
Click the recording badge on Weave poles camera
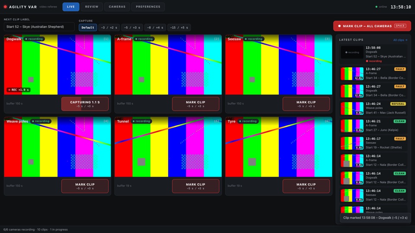[x=41, y=121]
